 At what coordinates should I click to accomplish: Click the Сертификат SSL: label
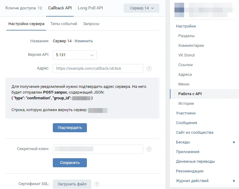click(34, 184)
